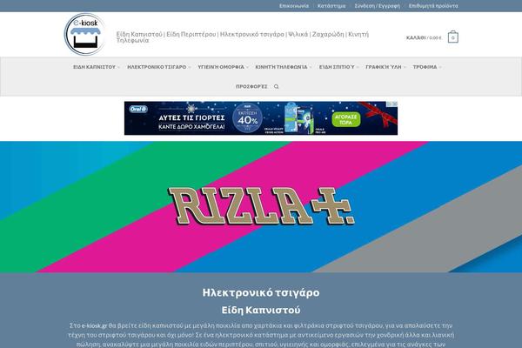Image resolution: width=522 pixels, height=348 pixels.
Task: Click the Rizla hero banner image
Action: pyautogui.click(x=261, y=207)
